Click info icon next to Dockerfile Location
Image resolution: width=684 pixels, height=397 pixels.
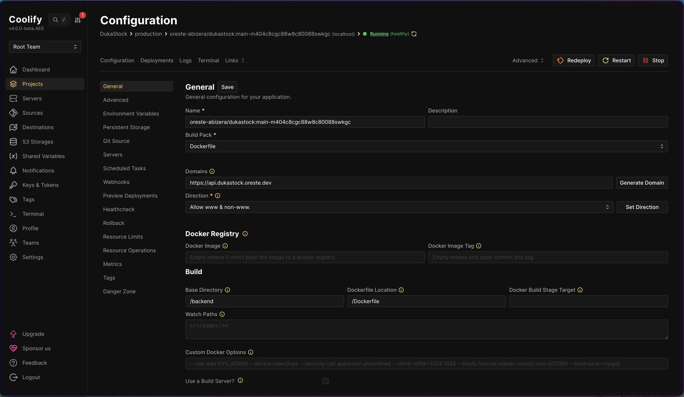(401, 290)
